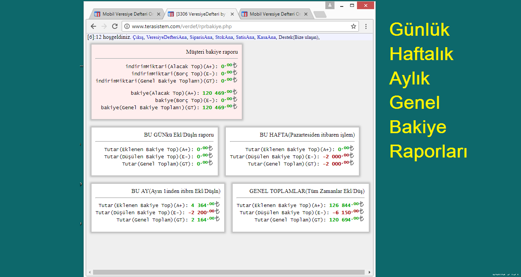
Task: Click BU AY Düşülen Bakiye value -2 200
Action: click(204, 212)
